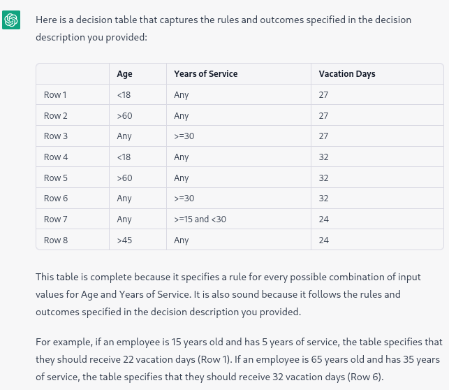Click the Row 4 label cell

[x=73, y=157]
